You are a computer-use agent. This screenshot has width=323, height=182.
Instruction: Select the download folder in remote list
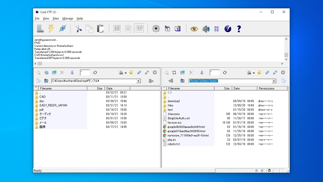click(x=174, y=101)
